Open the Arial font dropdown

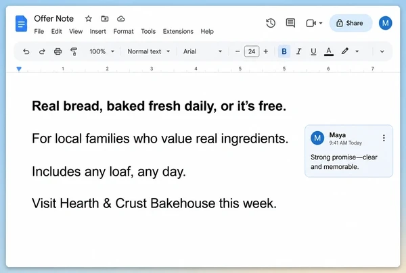(202, 51)
